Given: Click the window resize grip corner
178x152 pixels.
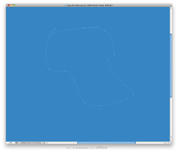Looking at the screenshot, I should [171, 143].
